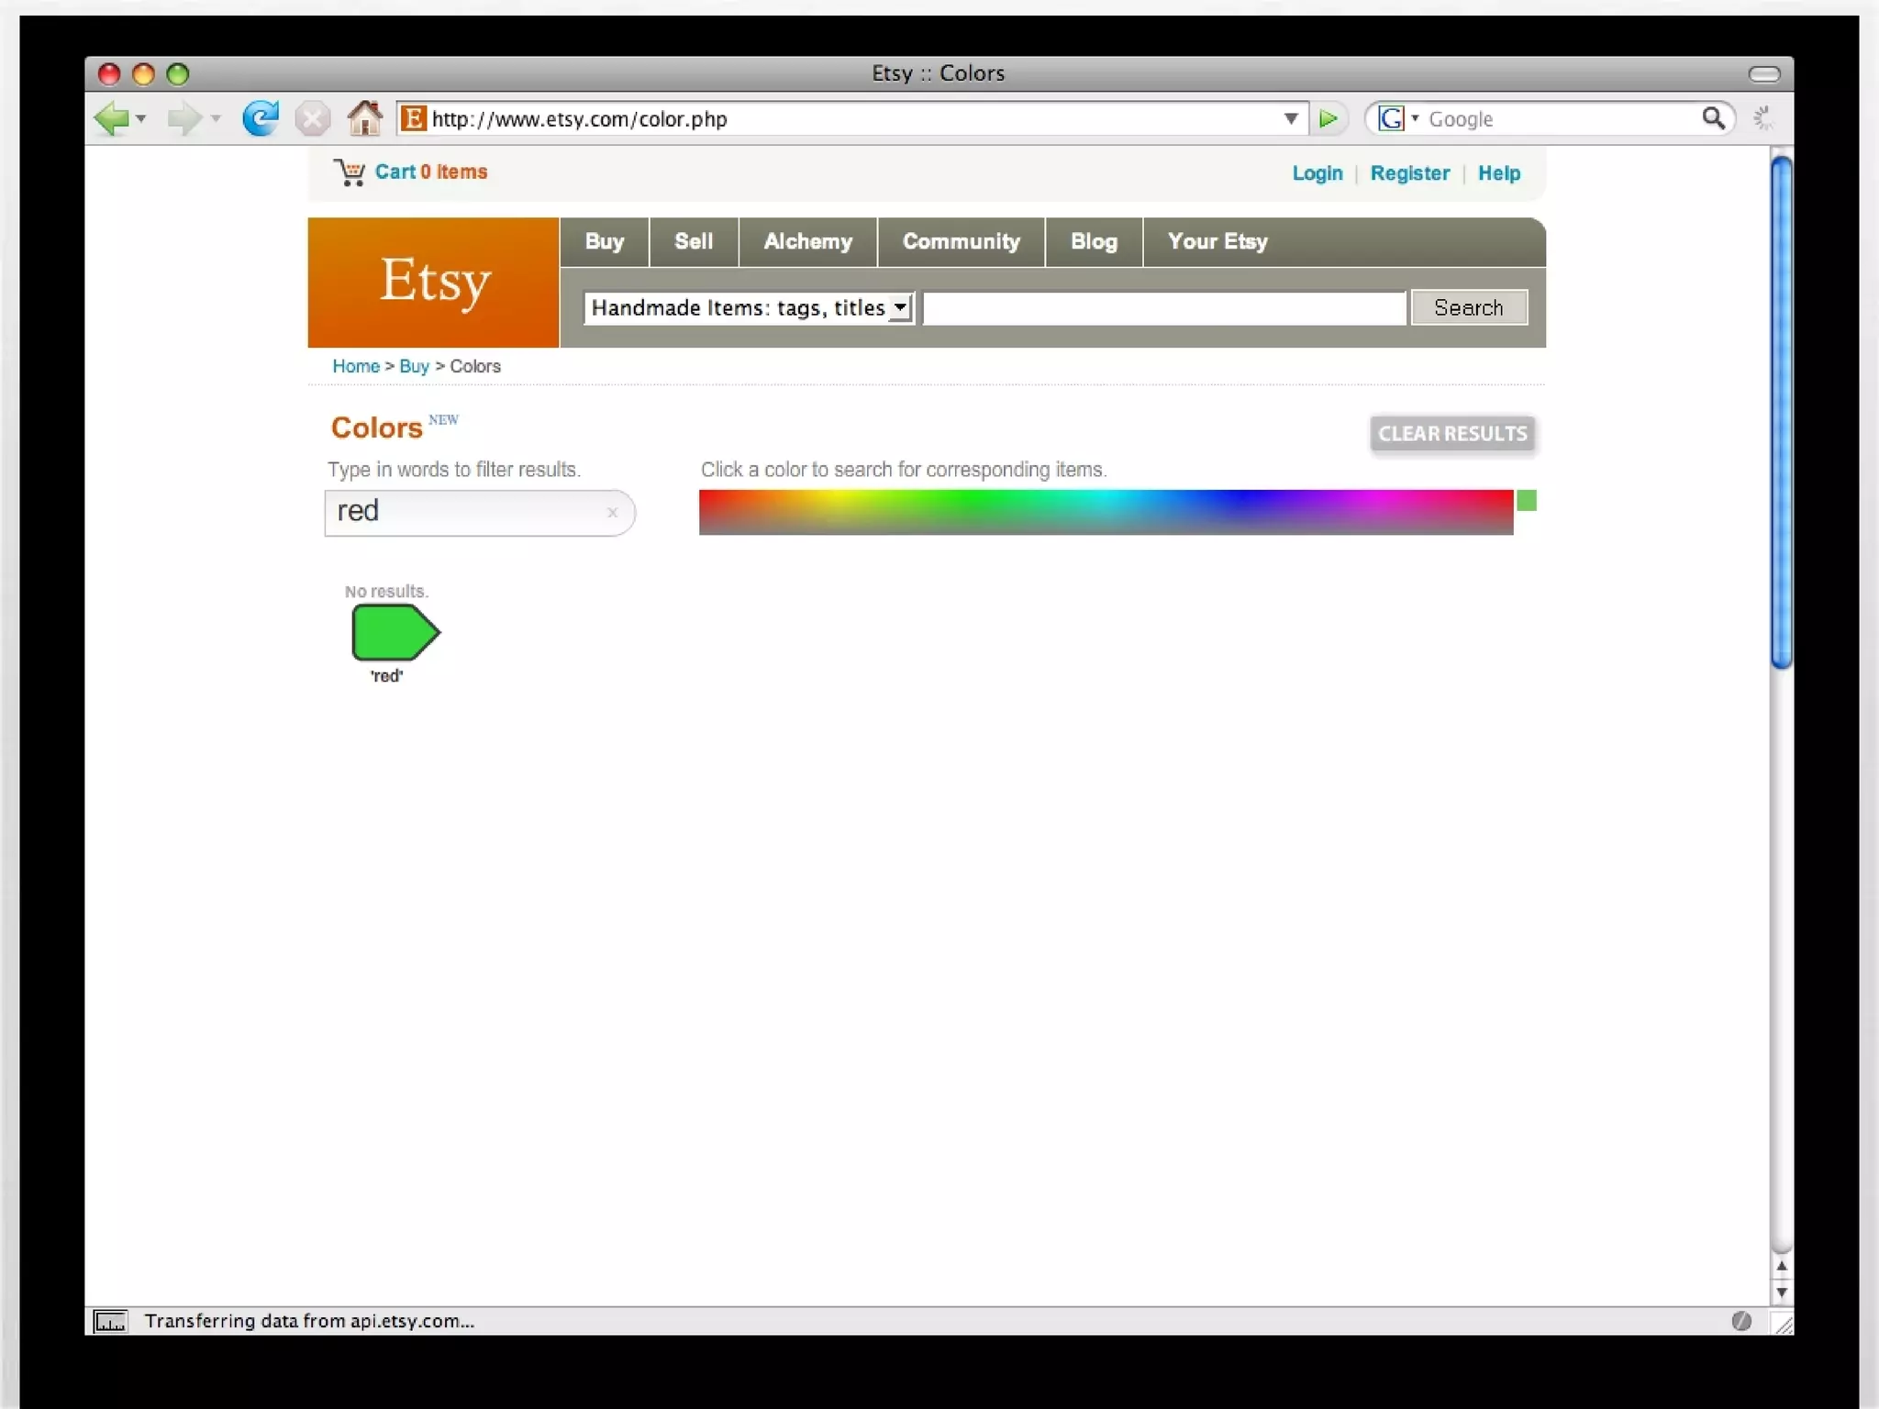This screenshot has height=1409, width=1879.
Task: Click the small green selected color swatch
Action: point(1526,501)
